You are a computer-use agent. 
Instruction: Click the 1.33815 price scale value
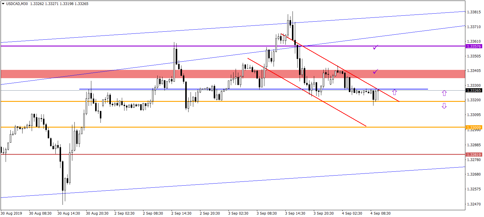[x=474, y=12]
